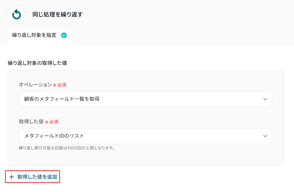Click the 同じ処理を繰り返す title text

click(x=57, y=14)
